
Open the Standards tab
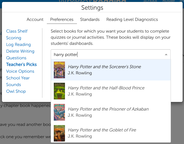click(x=90, y=19)
